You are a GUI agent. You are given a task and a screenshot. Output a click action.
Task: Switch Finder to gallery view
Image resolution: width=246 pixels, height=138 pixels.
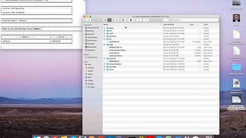117,20
